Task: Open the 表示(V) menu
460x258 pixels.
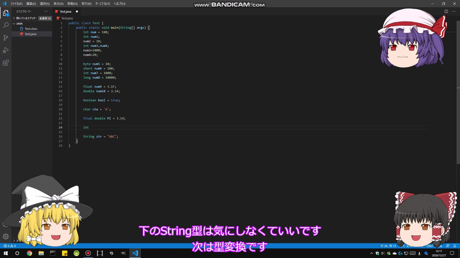Action: (x=58, y=3)
